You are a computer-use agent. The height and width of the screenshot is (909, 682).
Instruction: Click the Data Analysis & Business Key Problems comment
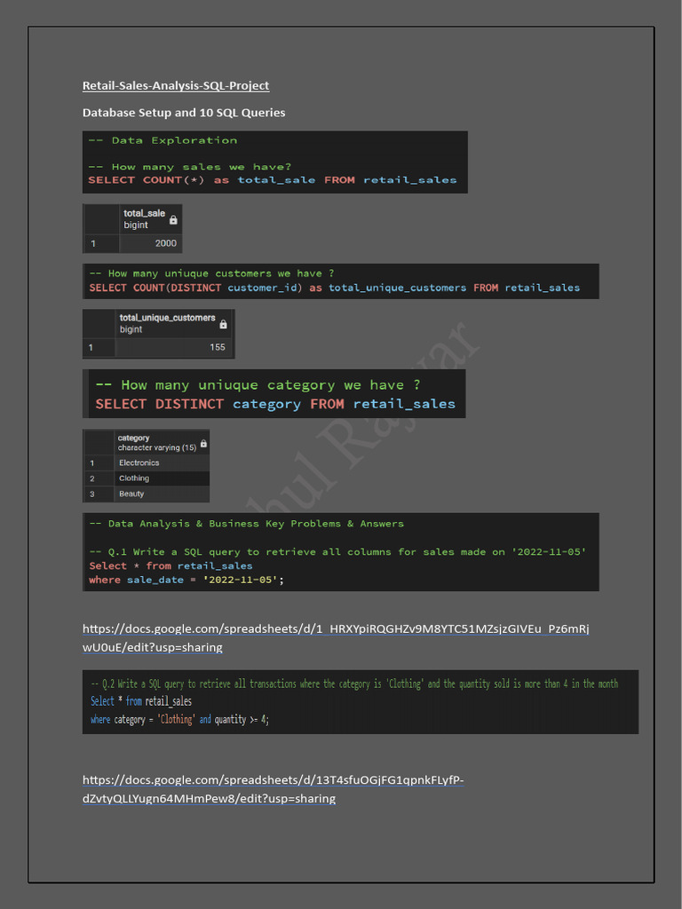click(247, 524)
